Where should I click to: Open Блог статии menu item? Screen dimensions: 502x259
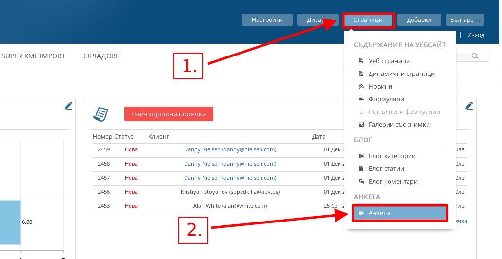(386, 169)
